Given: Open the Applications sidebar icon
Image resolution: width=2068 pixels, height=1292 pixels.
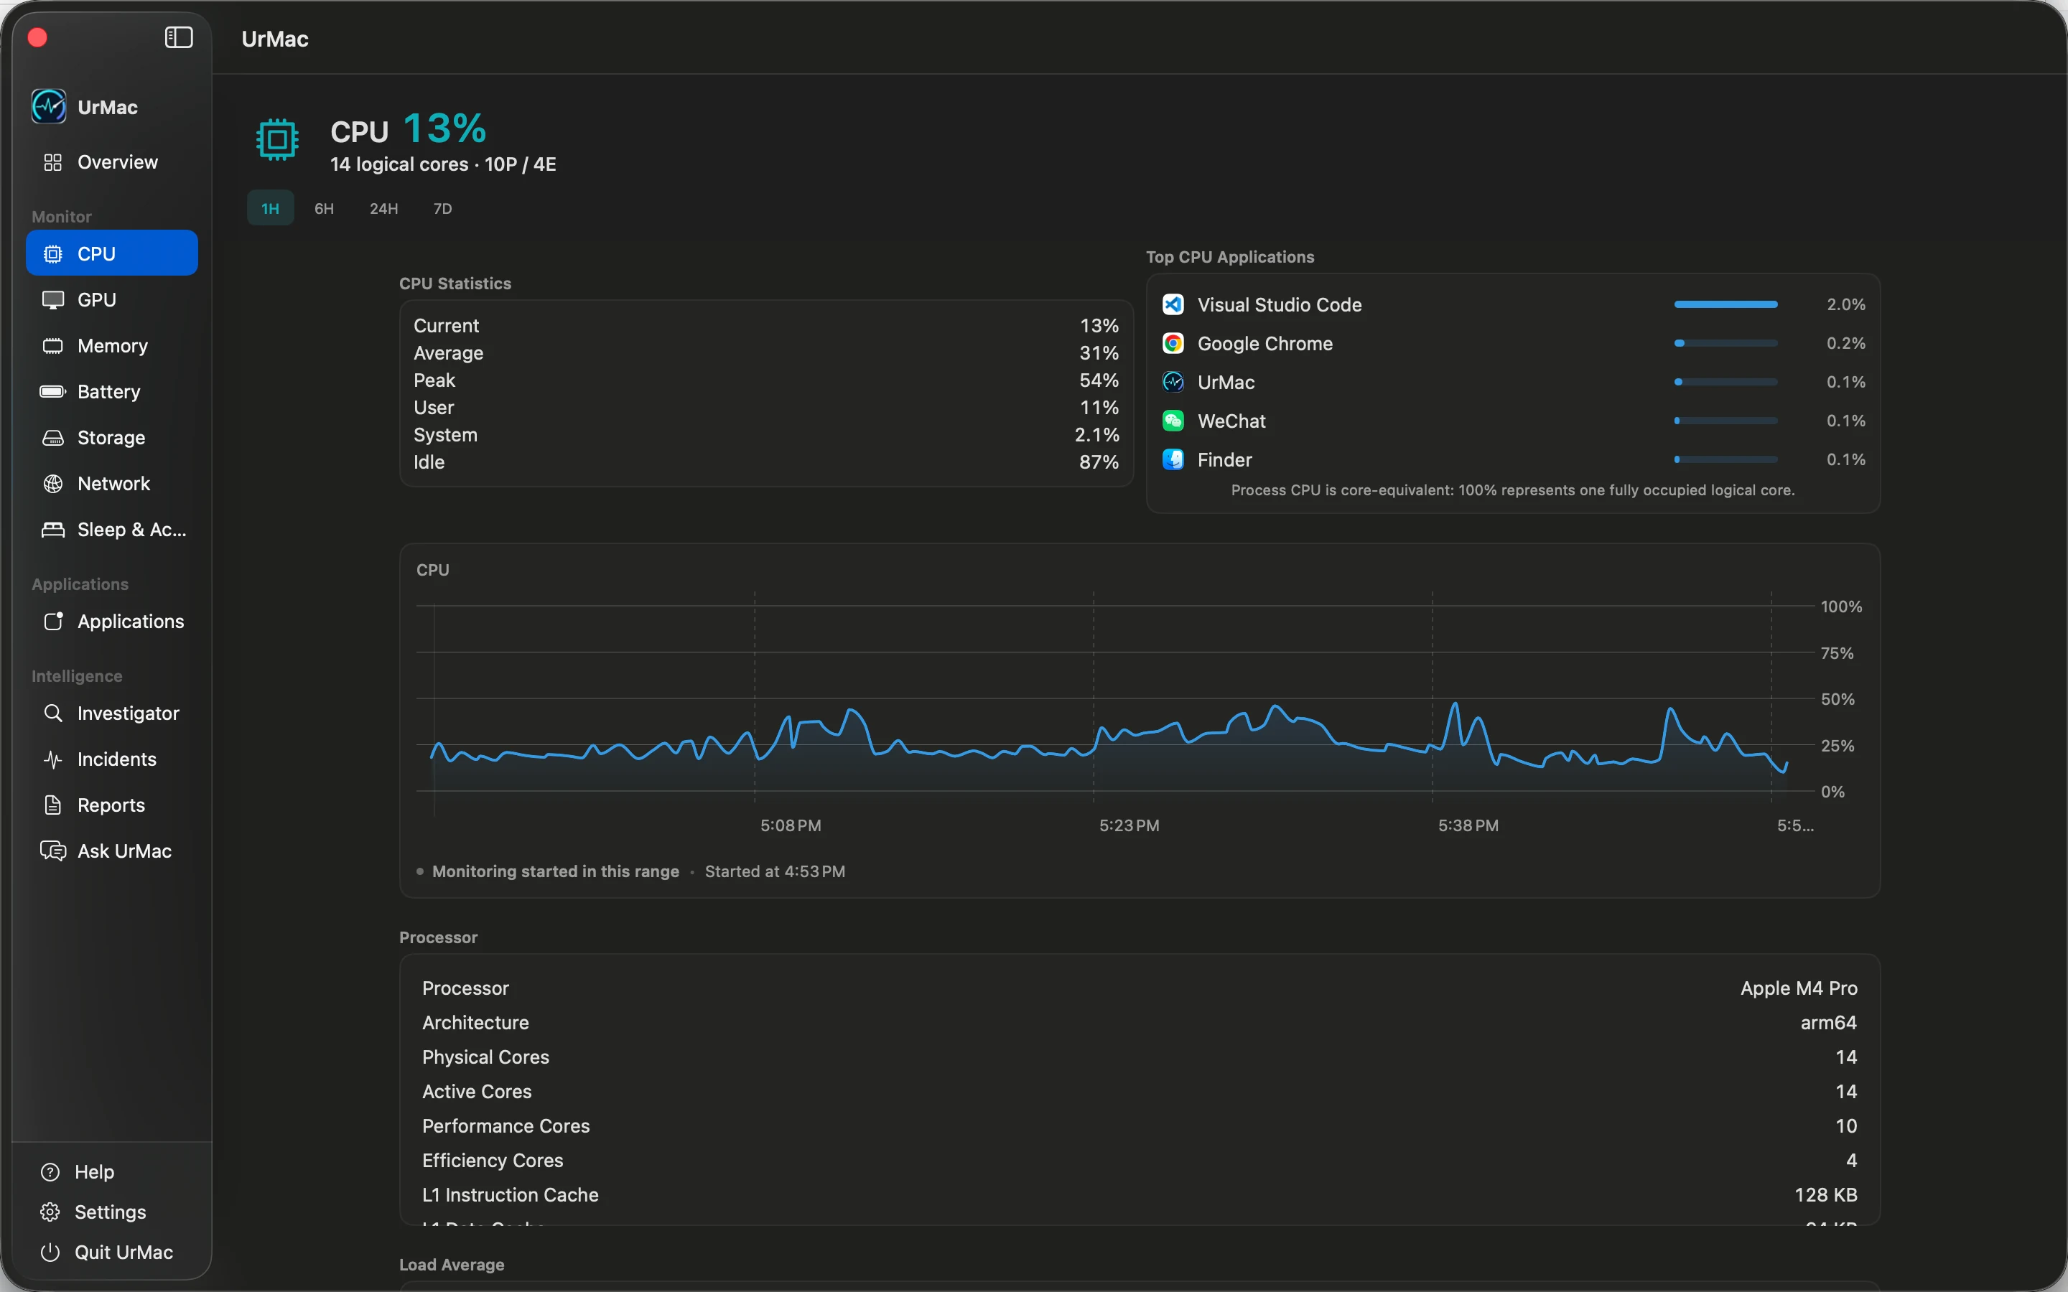Looking at the screenshot, I should coord(53,621).
